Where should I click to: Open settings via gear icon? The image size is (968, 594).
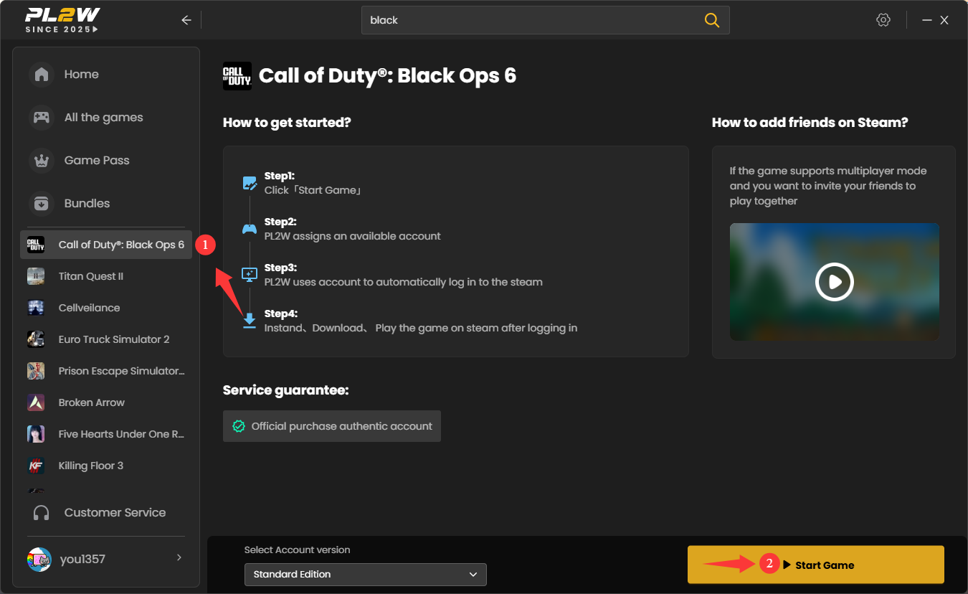pyautogui.click(x=883, y=20)
